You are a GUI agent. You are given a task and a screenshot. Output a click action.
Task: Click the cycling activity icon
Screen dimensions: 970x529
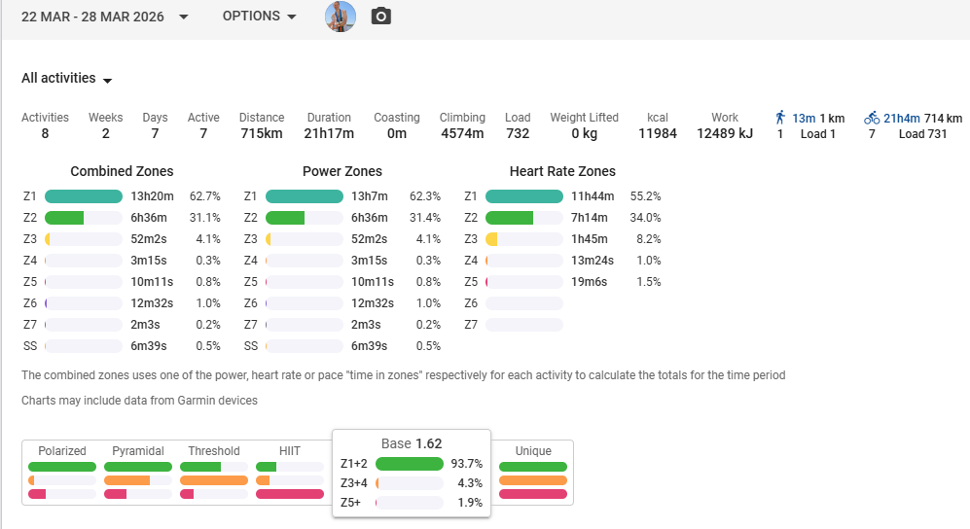click(x=872, y=118)
